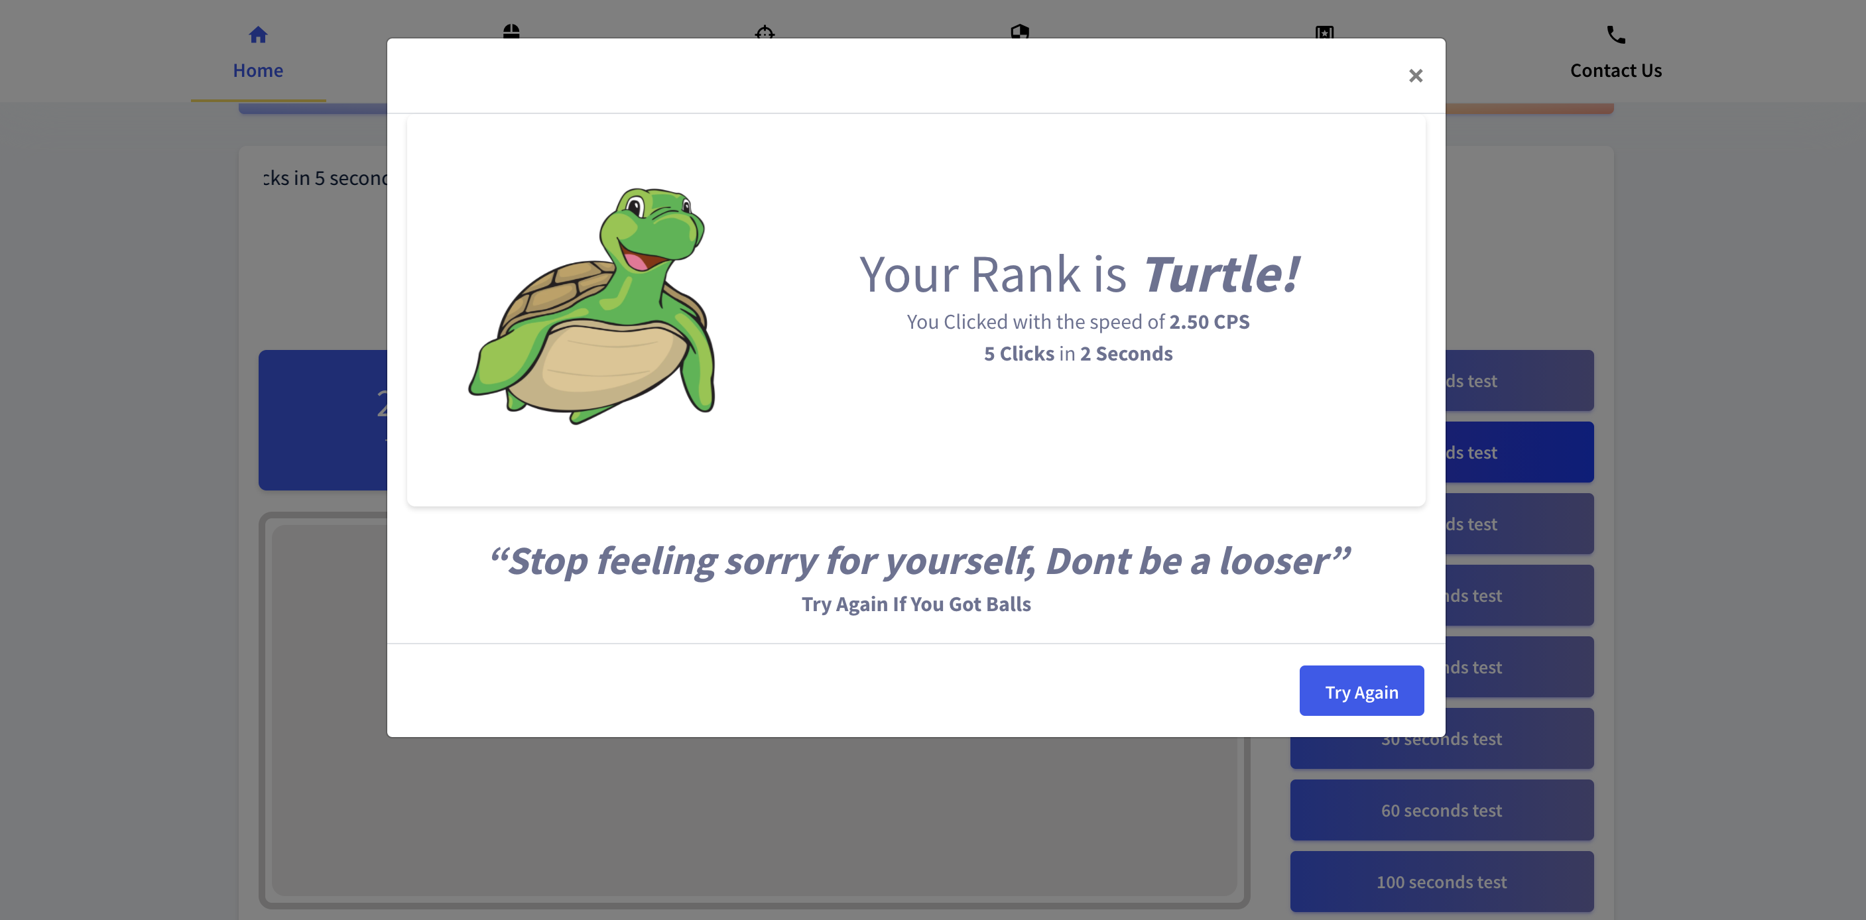
Task: Click another visible seconds test button
Action: pyautogui.click(x=1440, y=809)
